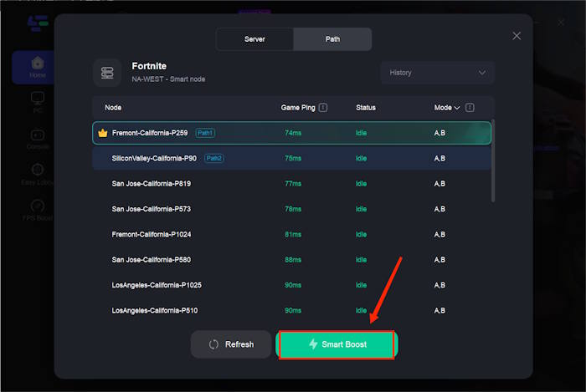Select the LosAngeles-California-P1025 node
Screen dimensions: 586x392
(291, 285)
